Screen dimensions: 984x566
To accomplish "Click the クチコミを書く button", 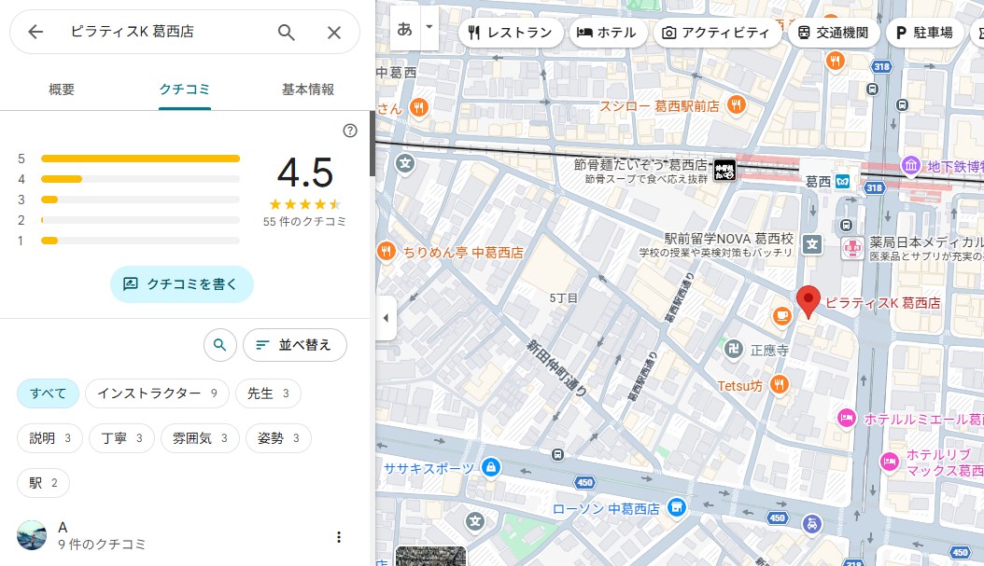I will coord(181,284).
